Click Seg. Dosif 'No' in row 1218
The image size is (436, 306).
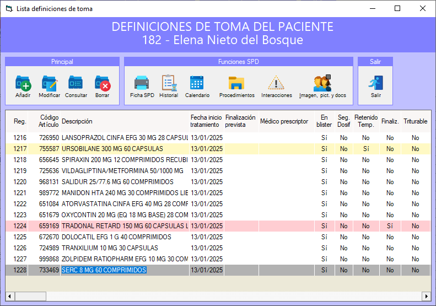coord(344,160)
